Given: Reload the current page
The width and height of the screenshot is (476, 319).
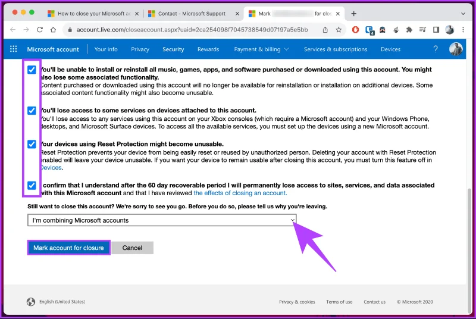Looking at the screenshot, I should pyautogui.click(x=40, y=30).
